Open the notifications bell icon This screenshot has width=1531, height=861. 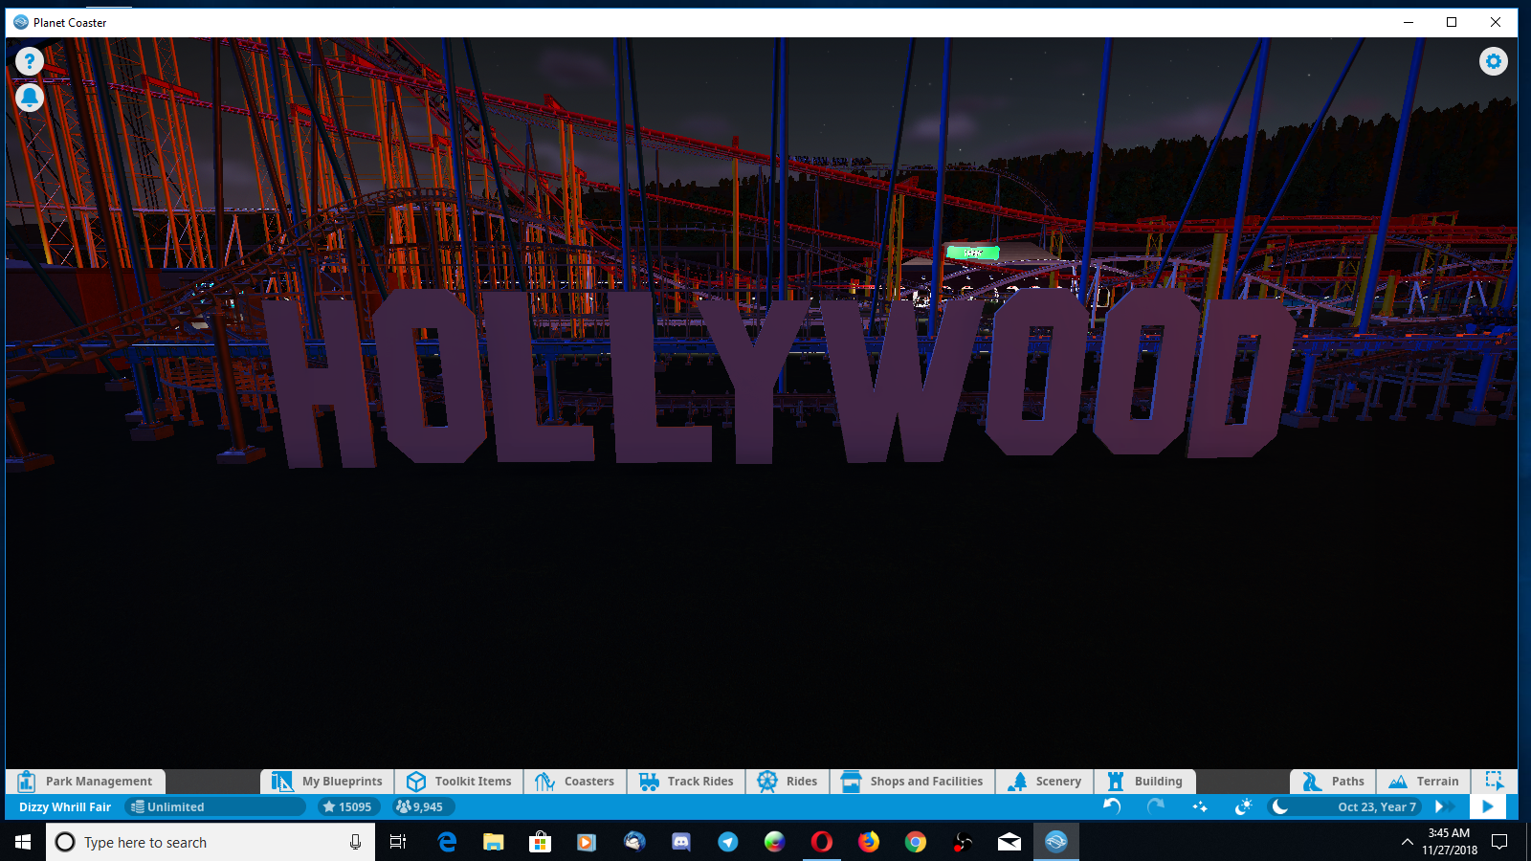(30, 98)
